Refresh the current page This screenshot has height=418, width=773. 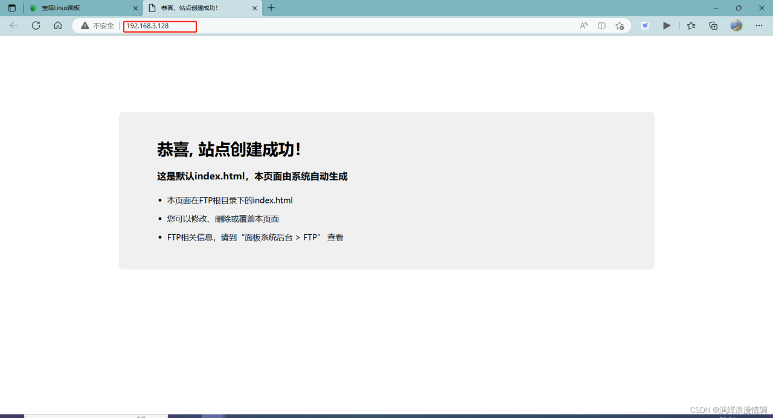[36, 25]
